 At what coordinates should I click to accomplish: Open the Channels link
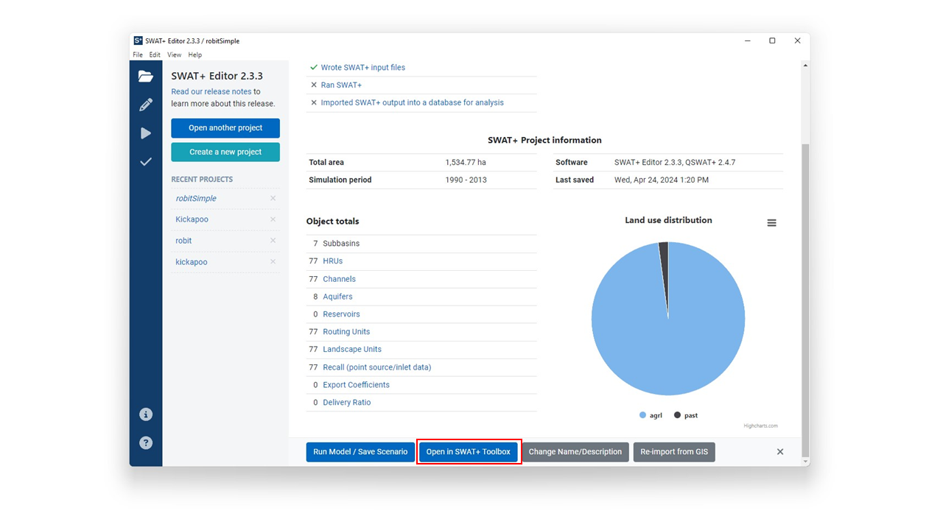339,279
